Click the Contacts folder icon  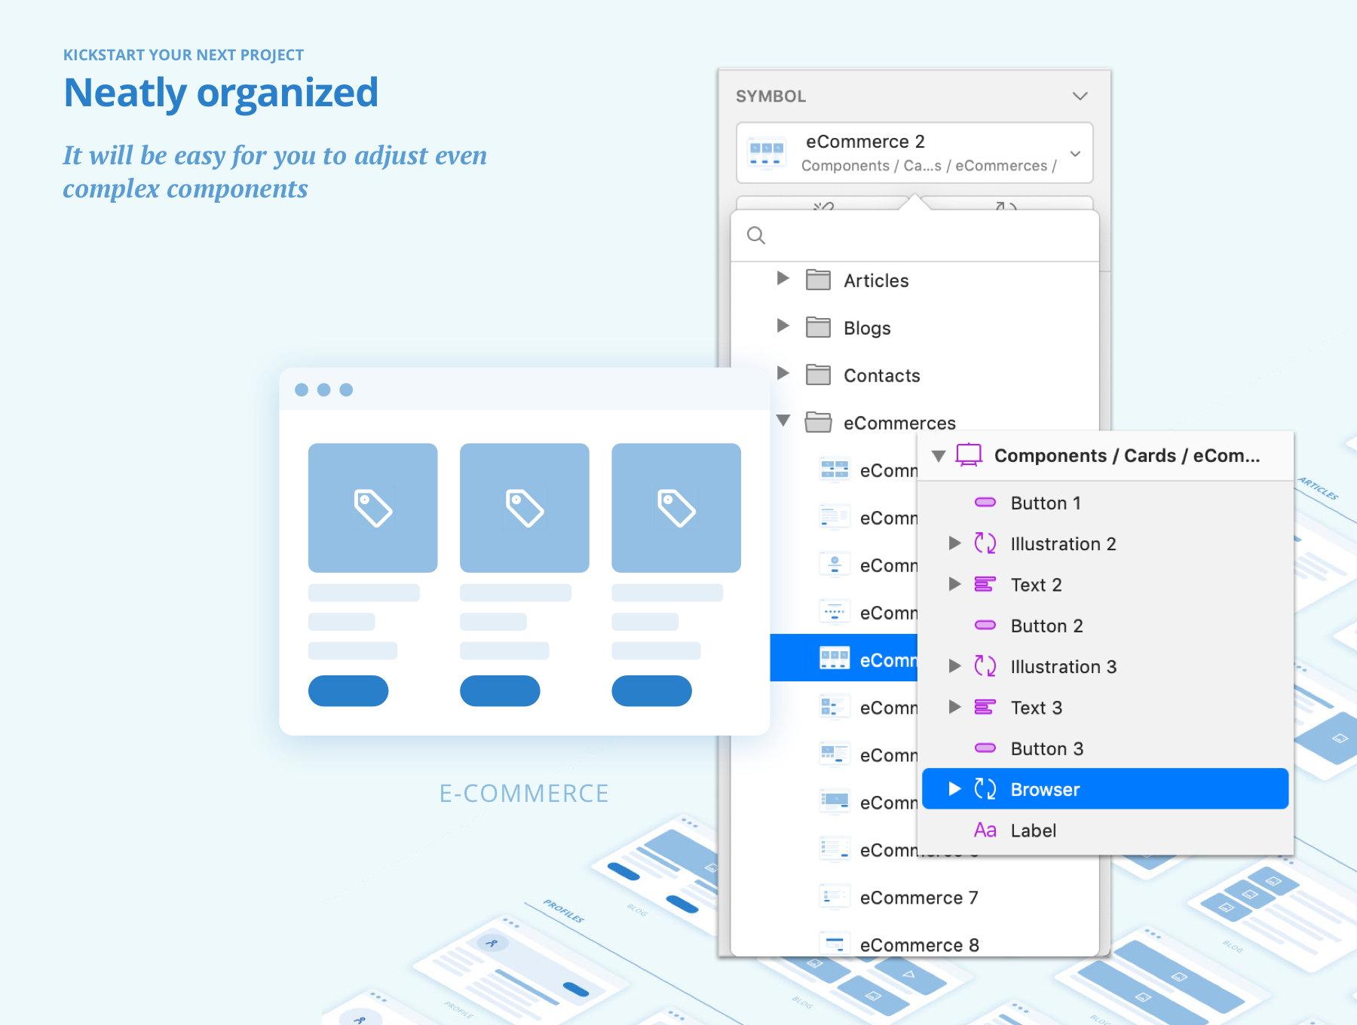pyautogui.click(x=818, y=375)
